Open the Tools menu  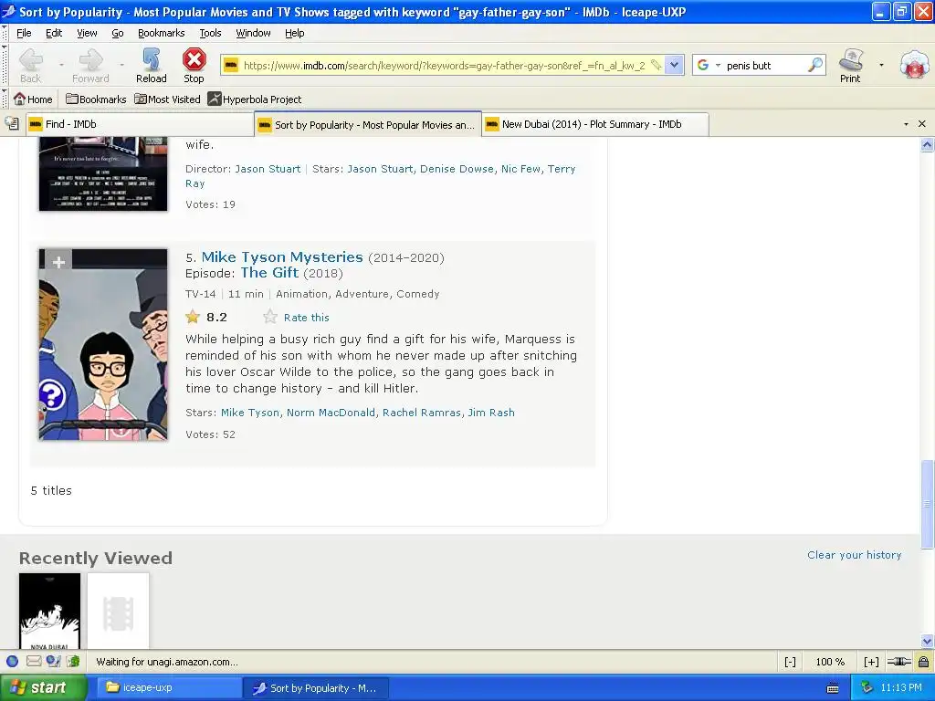[210, 33]
